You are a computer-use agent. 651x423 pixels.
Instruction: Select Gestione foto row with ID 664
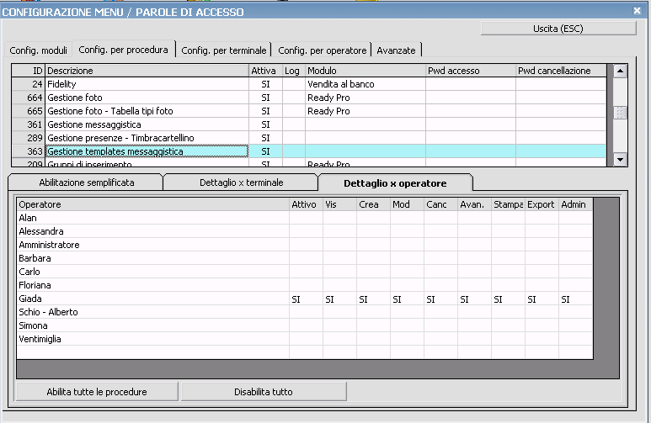[x=308, y=98]
